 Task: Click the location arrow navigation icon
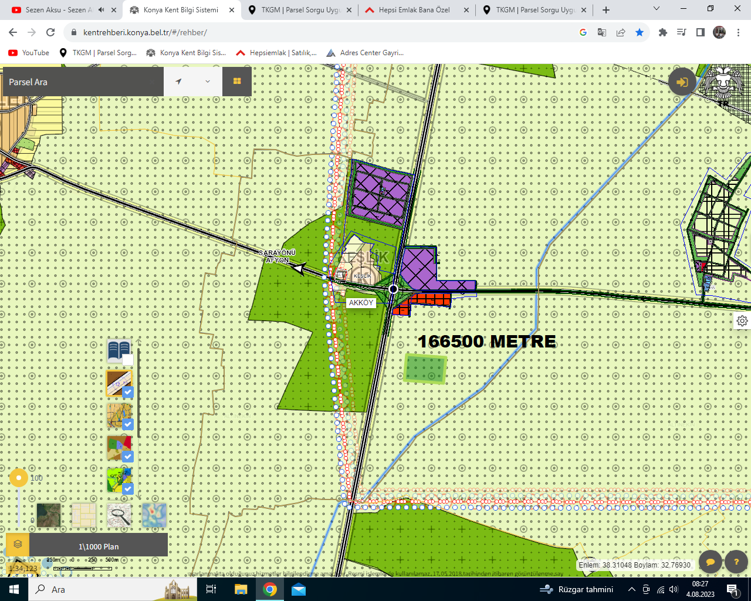(x=178, y=82)
